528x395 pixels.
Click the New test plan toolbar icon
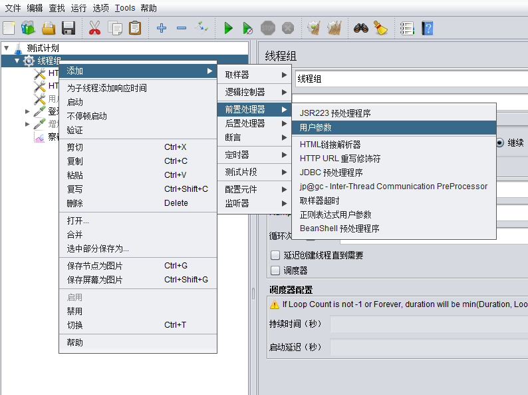9,28
